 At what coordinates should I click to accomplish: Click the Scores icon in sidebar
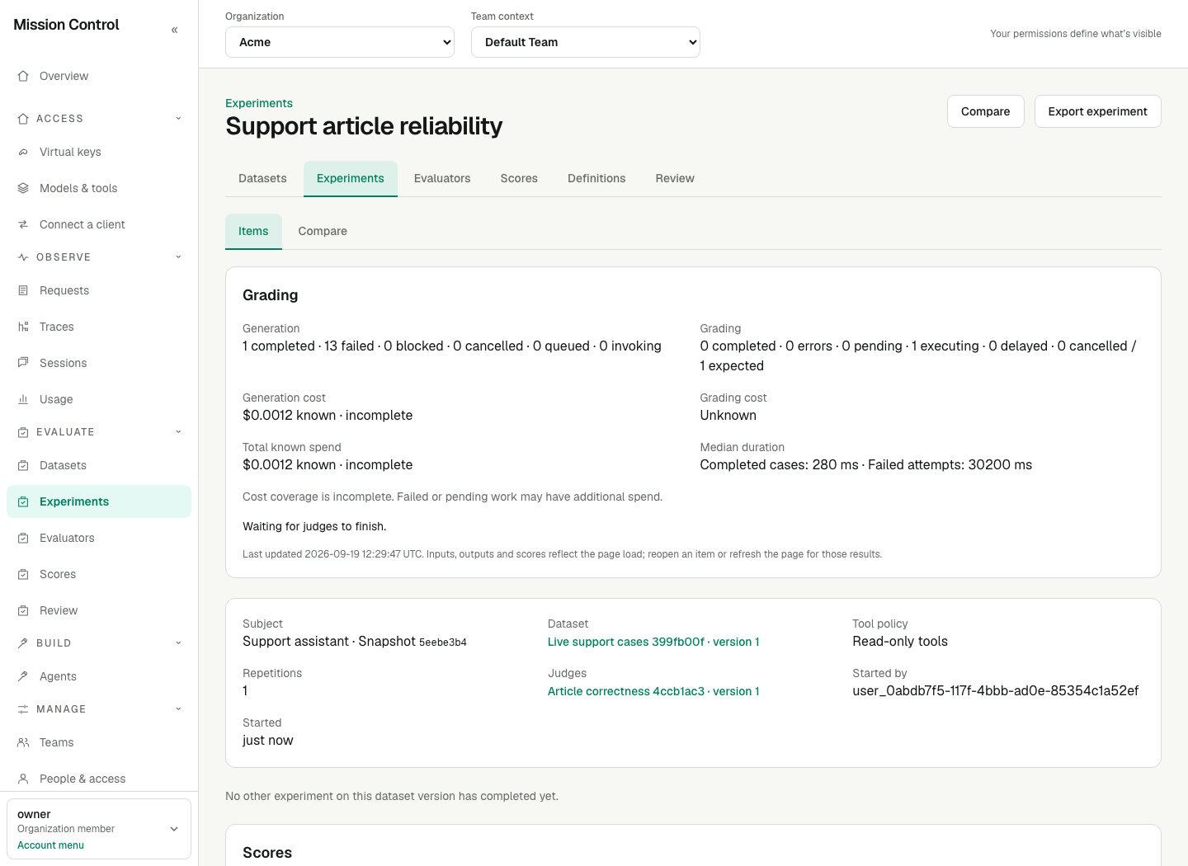pos(23,574)
